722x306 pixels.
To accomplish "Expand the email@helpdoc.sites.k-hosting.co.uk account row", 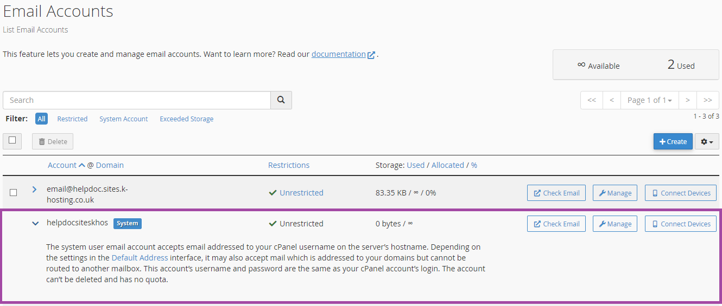I will (x=34, y=190).
